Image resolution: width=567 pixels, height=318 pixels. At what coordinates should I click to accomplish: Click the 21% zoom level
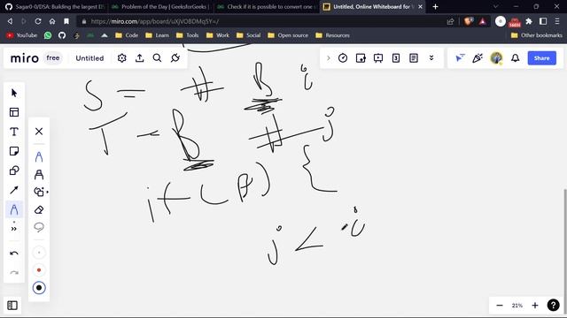point(517,306)
